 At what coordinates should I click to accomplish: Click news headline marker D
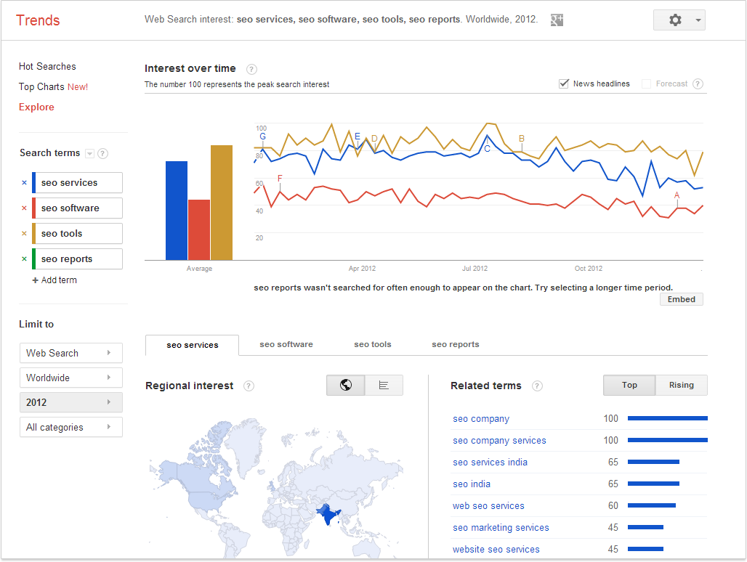(374, 139)
